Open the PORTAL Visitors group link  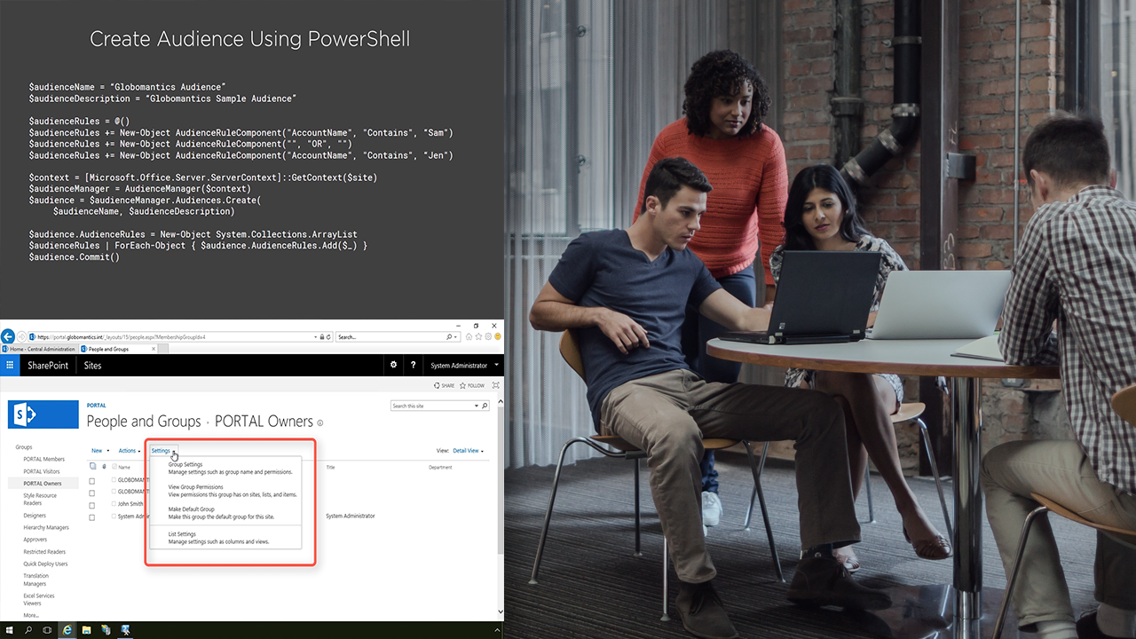42,471
